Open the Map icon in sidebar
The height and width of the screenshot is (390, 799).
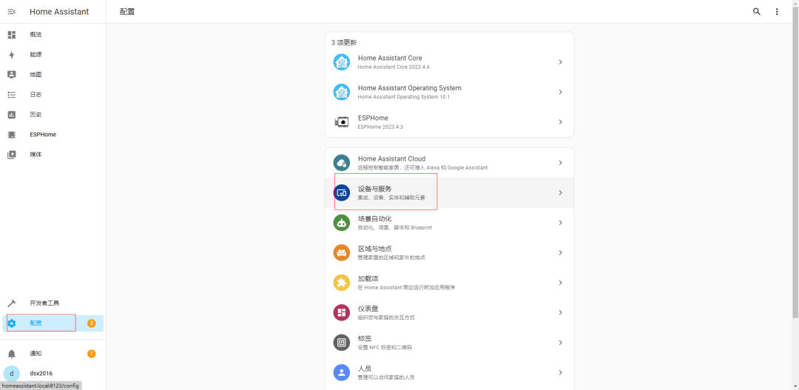12,75
